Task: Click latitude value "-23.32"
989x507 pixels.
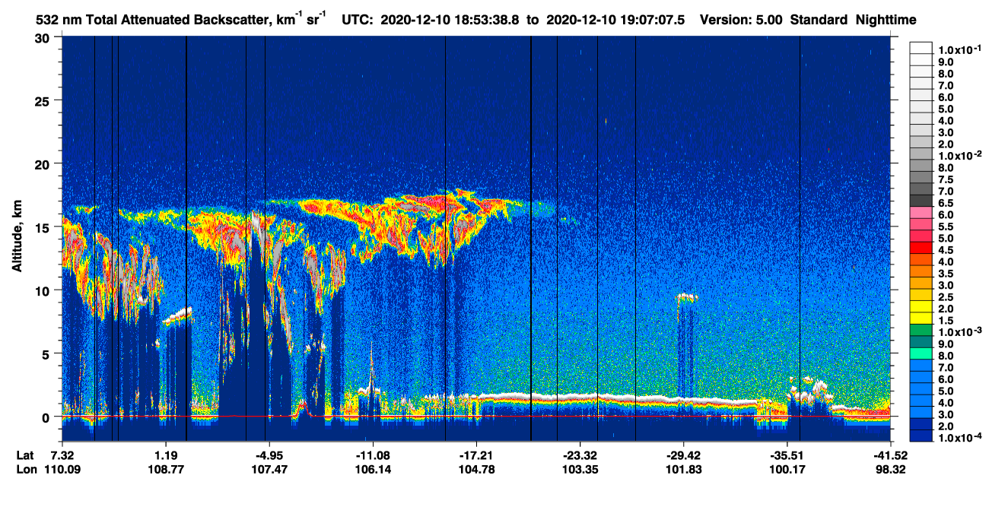Action: [580, 455]
